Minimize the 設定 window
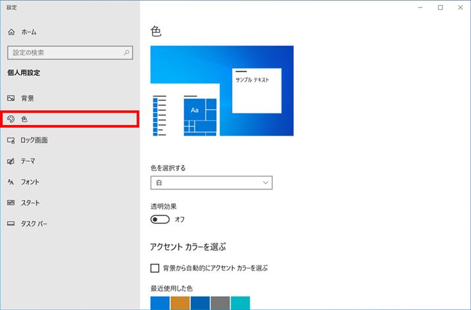471x310 pixels. click(420, 7)
